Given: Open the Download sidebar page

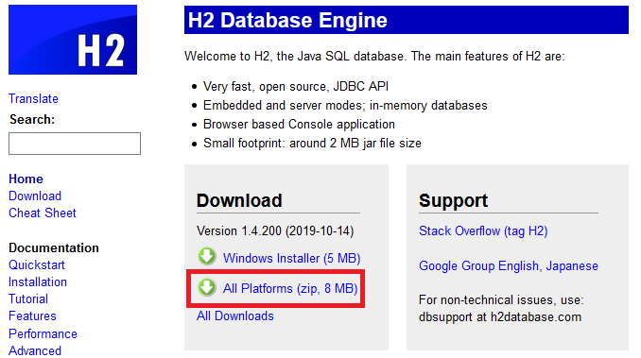Looking at the screenshot, I should pos(35,196).
